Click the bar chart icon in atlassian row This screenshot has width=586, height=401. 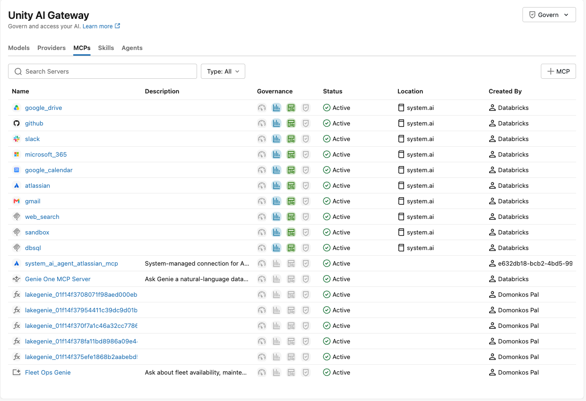[276, 185]
